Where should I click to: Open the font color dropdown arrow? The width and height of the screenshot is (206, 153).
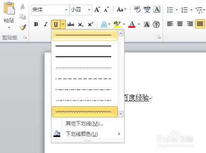(139, 24)
